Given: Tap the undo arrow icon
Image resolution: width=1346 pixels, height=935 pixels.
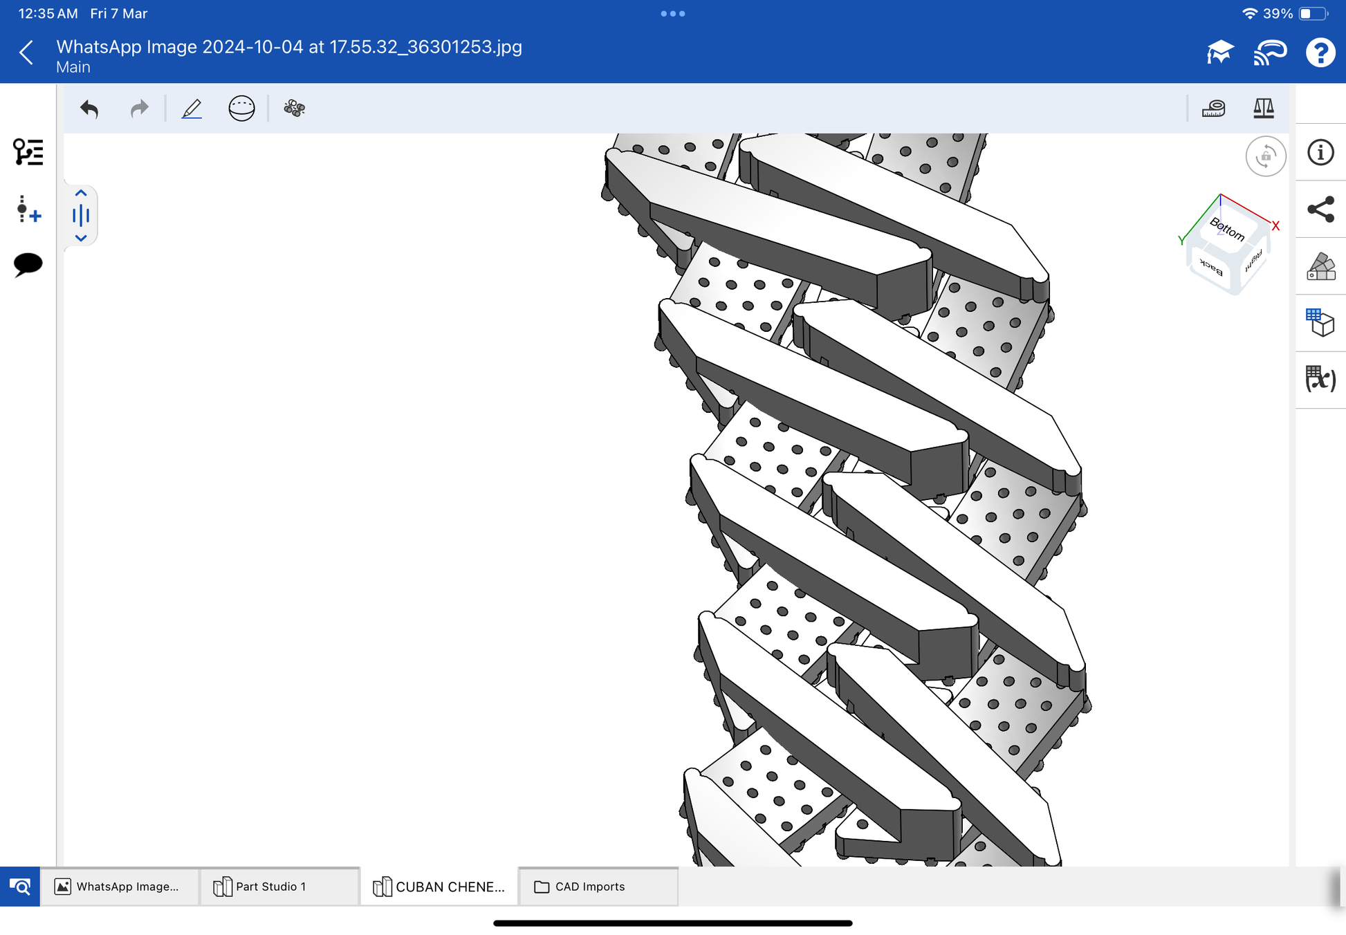Looking at the screenshot, I should coord(89,109).
